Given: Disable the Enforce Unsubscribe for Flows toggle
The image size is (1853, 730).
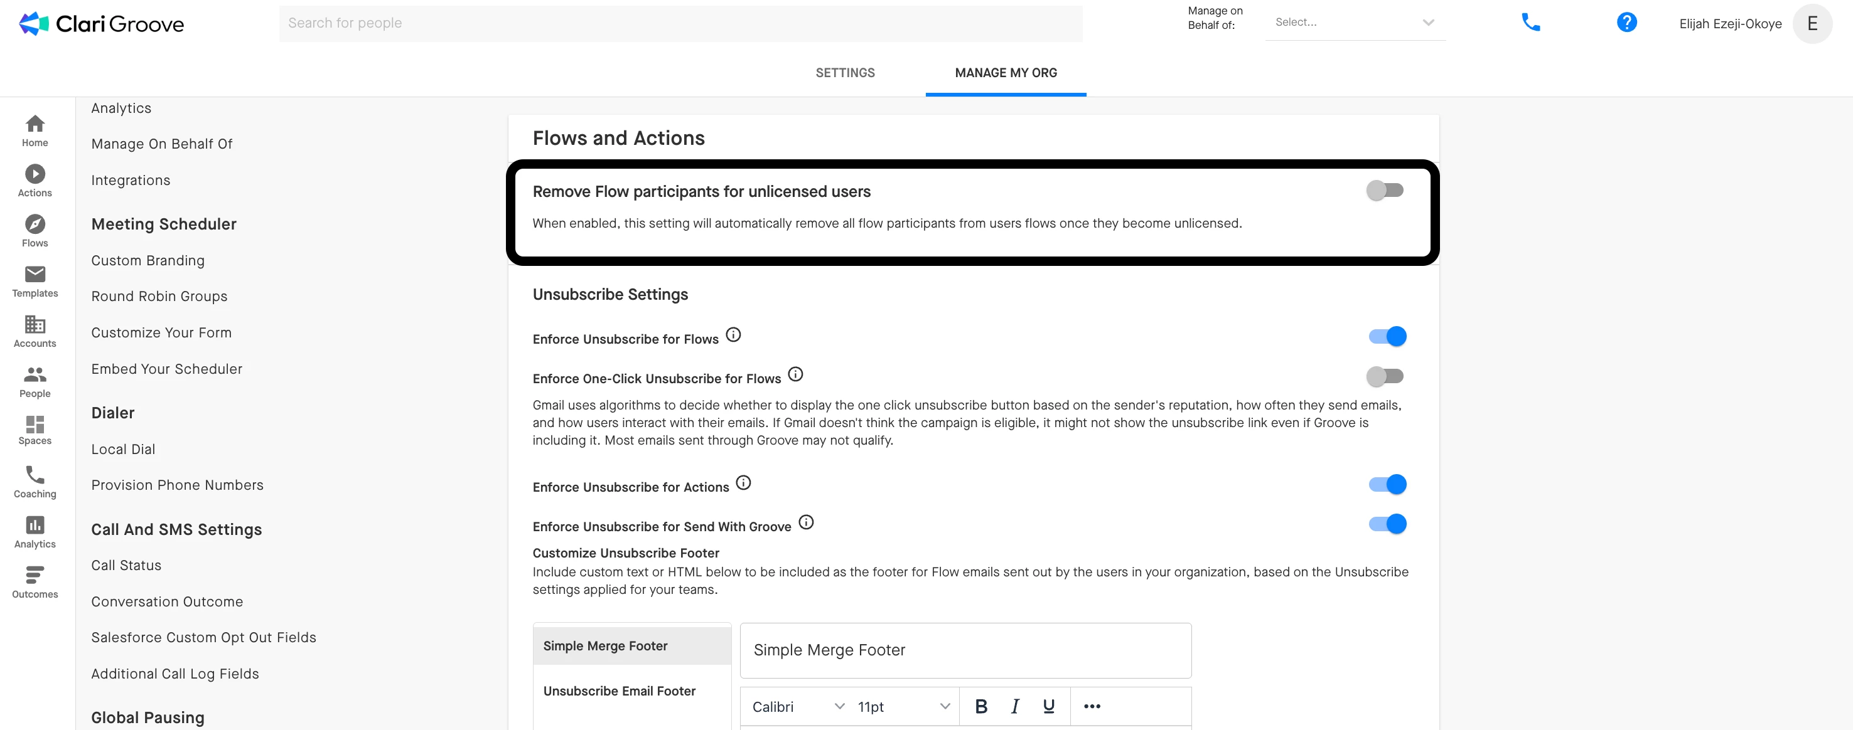Looking at the screenshot, I should pos(1387,336).
